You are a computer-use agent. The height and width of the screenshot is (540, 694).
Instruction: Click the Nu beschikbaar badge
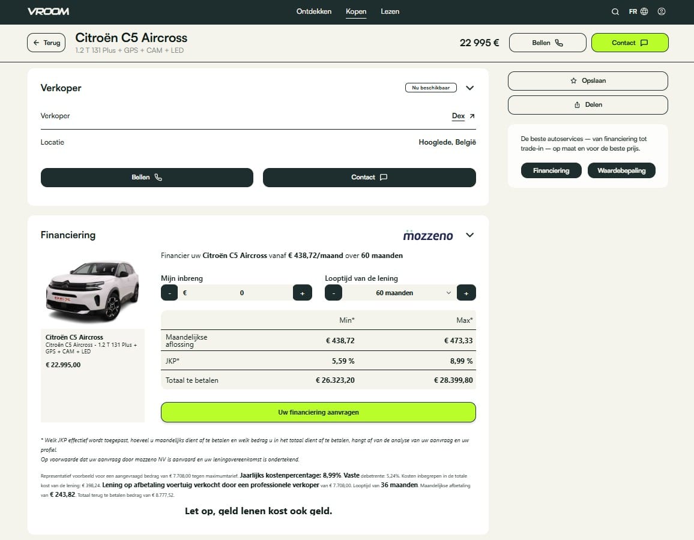tap(430, 88)
